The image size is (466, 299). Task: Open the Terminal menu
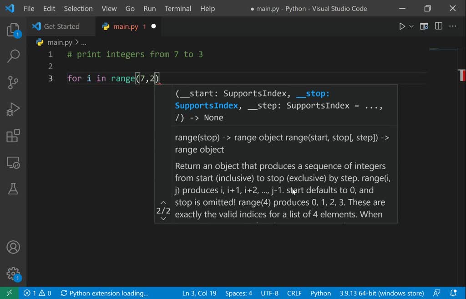pyautogui.click(x=178, y=9)
